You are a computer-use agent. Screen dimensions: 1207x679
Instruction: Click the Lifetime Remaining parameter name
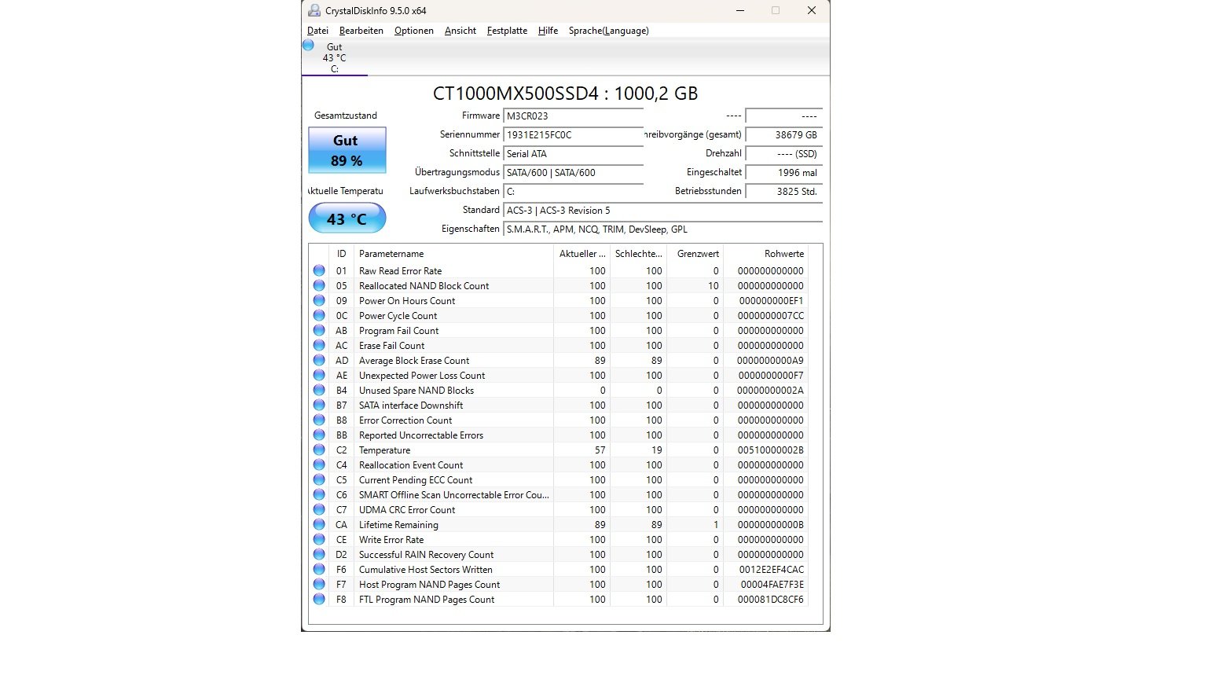point(398,524)
